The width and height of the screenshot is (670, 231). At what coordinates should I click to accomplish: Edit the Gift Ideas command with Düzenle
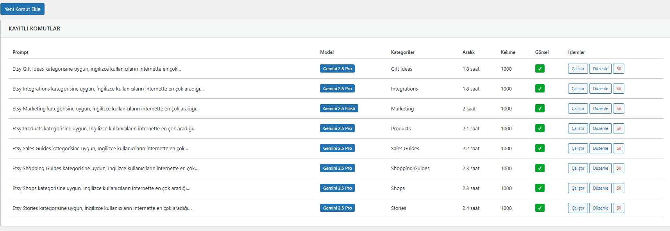(600, 69)
